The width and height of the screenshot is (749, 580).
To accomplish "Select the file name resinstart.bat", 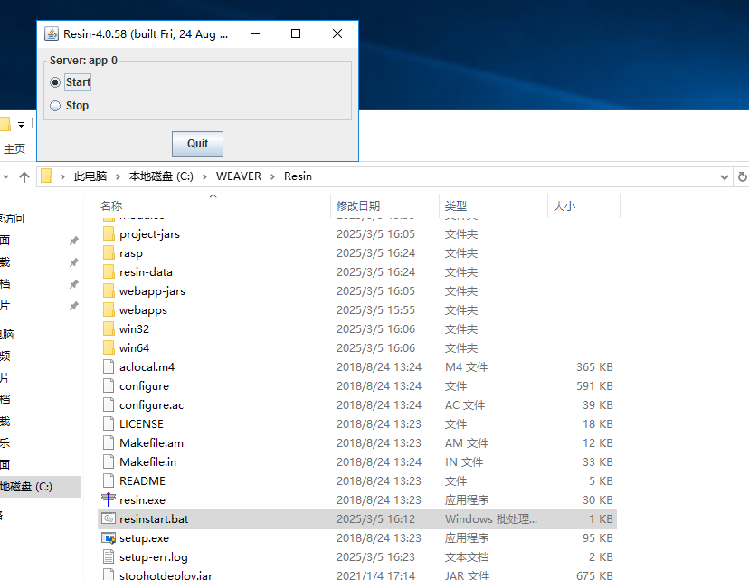I will [154, 518].
